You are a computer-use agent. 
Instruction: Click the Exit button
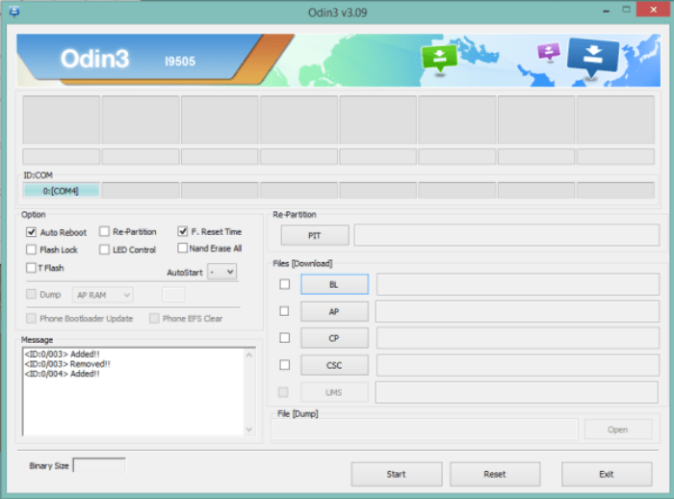607,474
